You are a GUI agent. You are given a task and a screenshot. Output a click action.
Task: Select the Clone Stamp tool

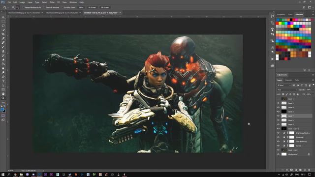tap(3, 51)
